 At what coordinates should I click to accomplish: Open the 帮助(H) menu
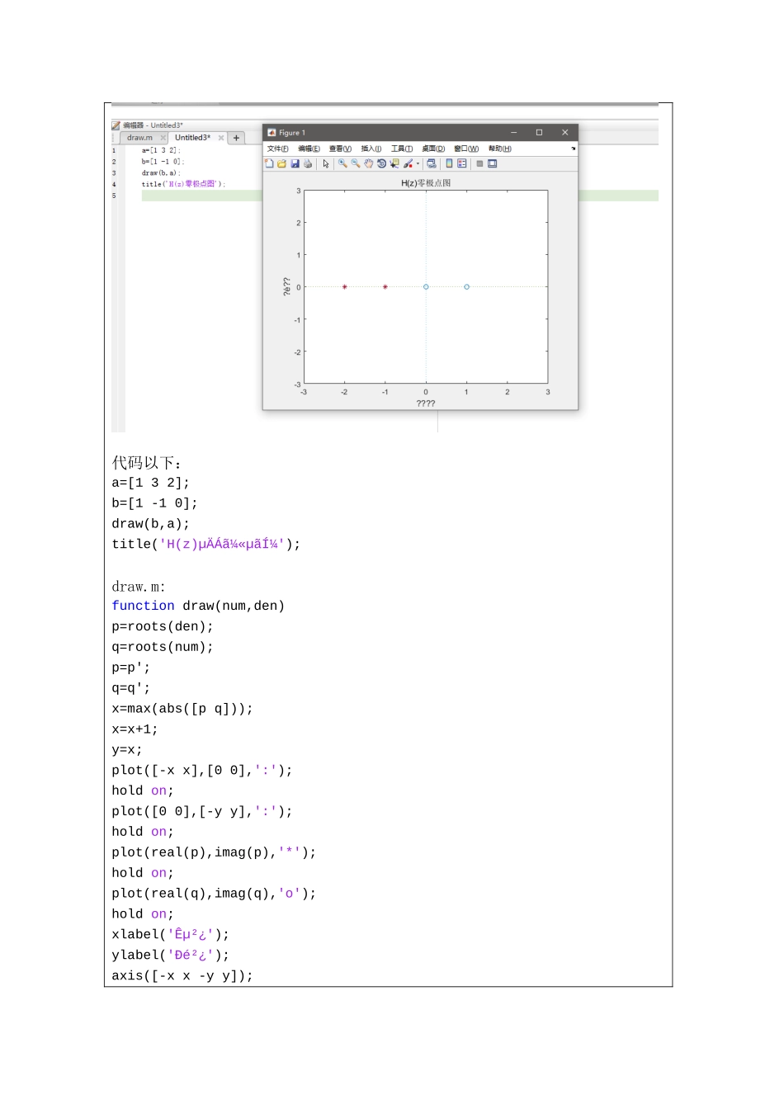tap(500, 149)
